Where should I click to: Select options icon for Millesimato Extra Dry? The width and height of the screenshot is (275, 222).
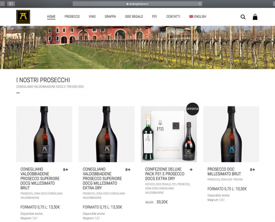[x=128, y=169]
